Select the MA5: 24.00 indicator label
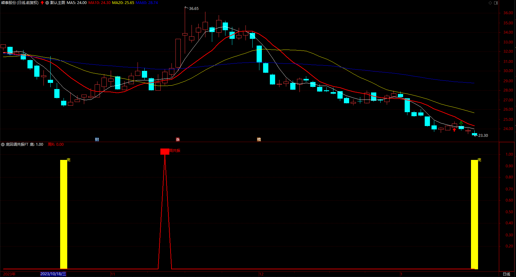The height and width of the screenshot is (277, 516). pos(76,3)
